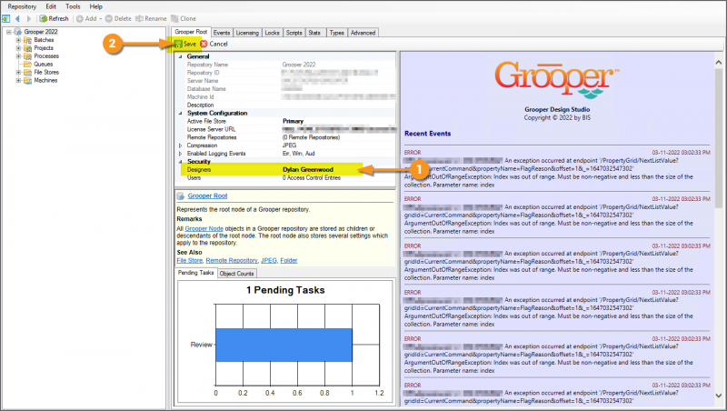
Task: Collapse the General property section
Action: 180,56
